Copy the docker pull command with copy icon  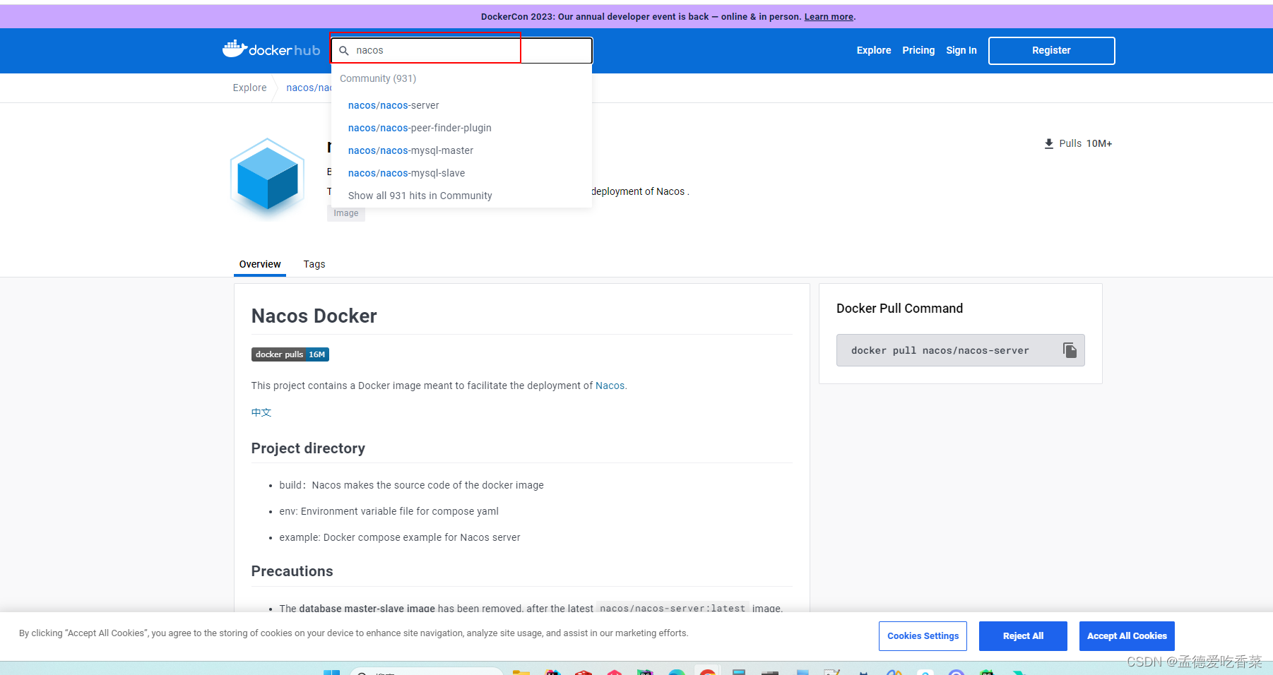pos(1070,350)
